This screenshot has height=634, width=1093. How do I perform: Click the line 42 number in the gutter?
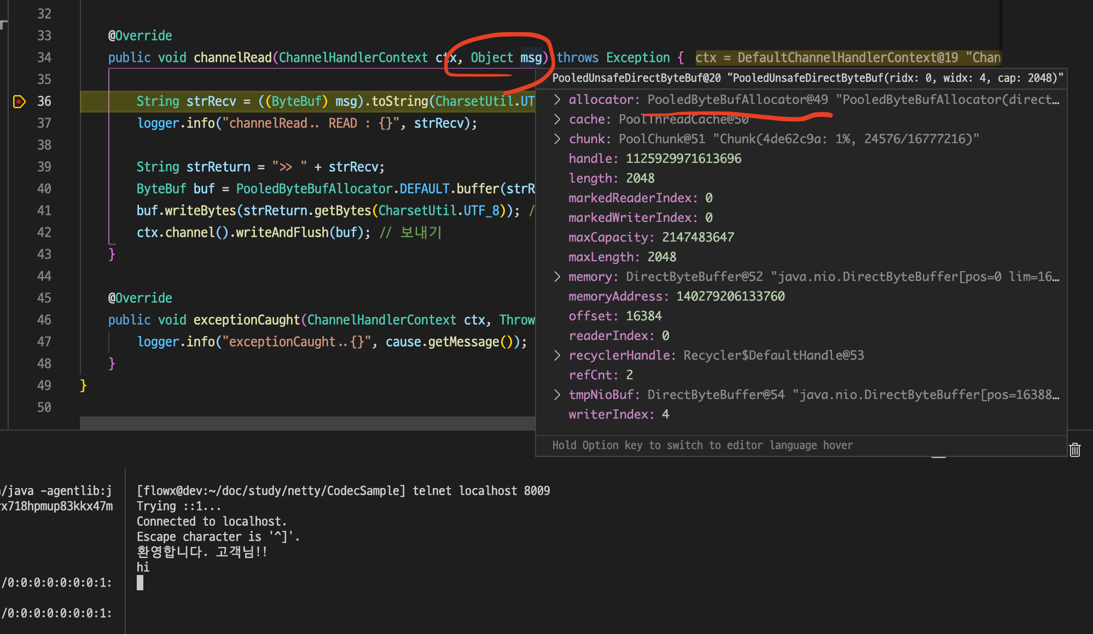[44, 233]
